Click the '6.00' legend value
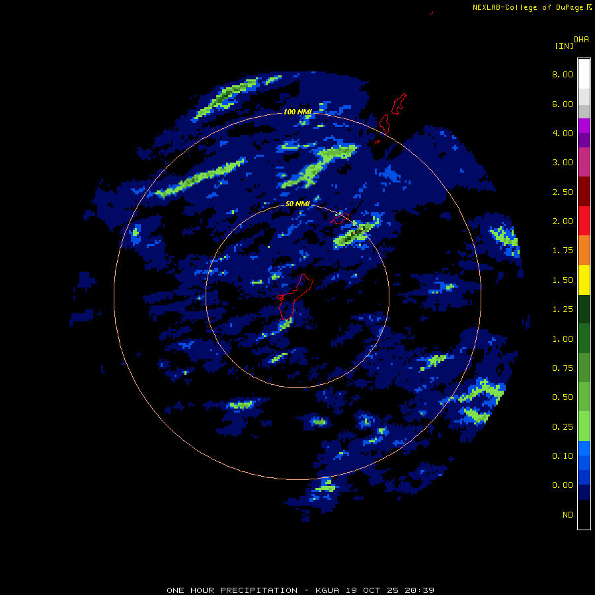This screenshot has width=595, height=595. click(x=563, y=104)
